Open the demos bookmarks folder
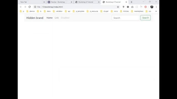The image size is (177, 99). coord(31,11)
